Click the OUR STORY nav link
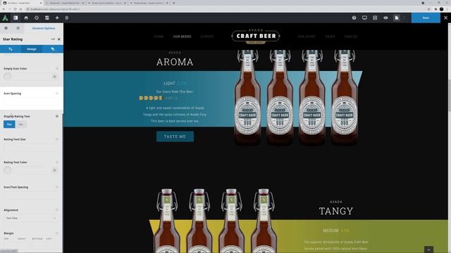Viewport: 451px width, 253px height. [x=307, y=37]
